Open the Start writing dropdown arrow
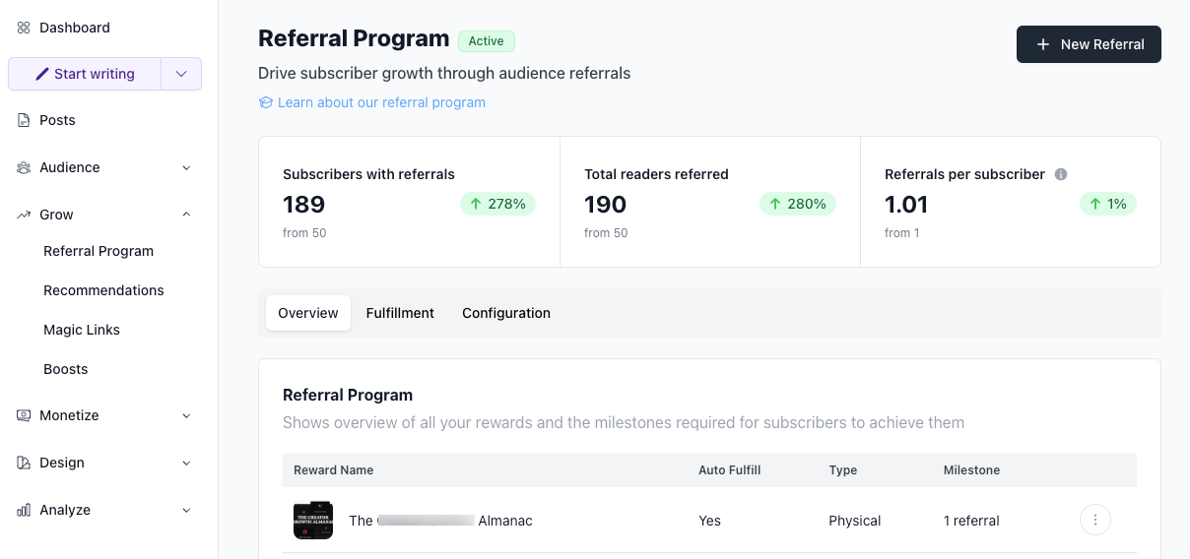The width and height of the screenshot is (1190, 559). point(181,74)
